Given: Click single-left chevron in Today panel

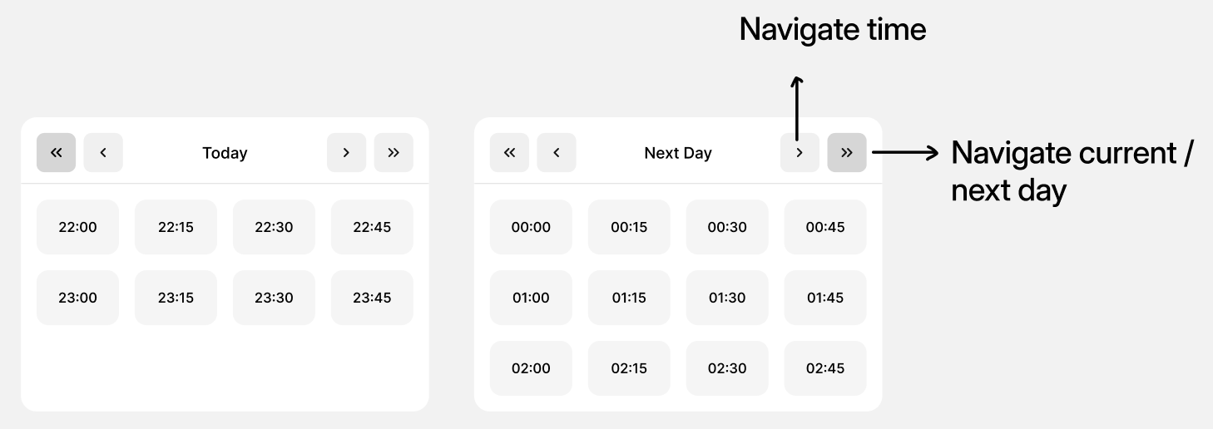Looking at the screenshot, I should 103,153.
